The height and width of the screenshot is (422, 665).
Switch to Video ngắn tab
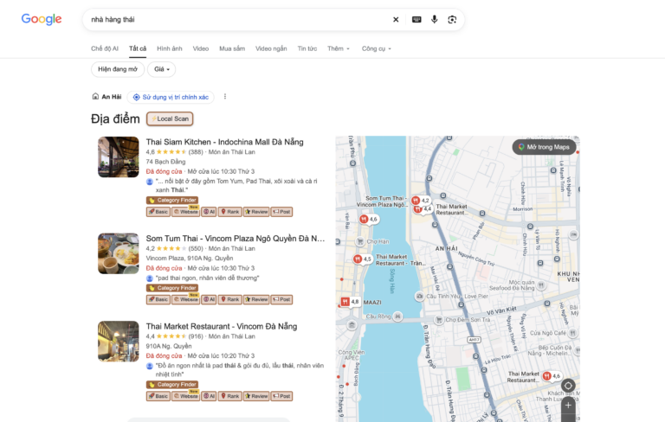[271, 48]
